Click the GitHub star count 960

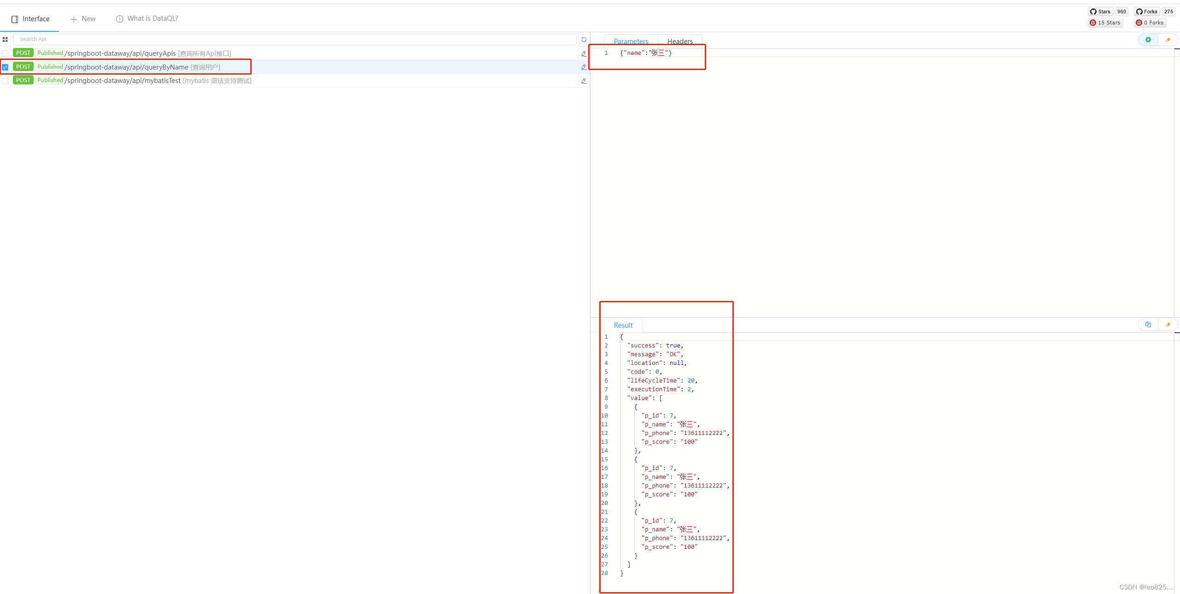pyautogui.click(x=1121, y=12)
